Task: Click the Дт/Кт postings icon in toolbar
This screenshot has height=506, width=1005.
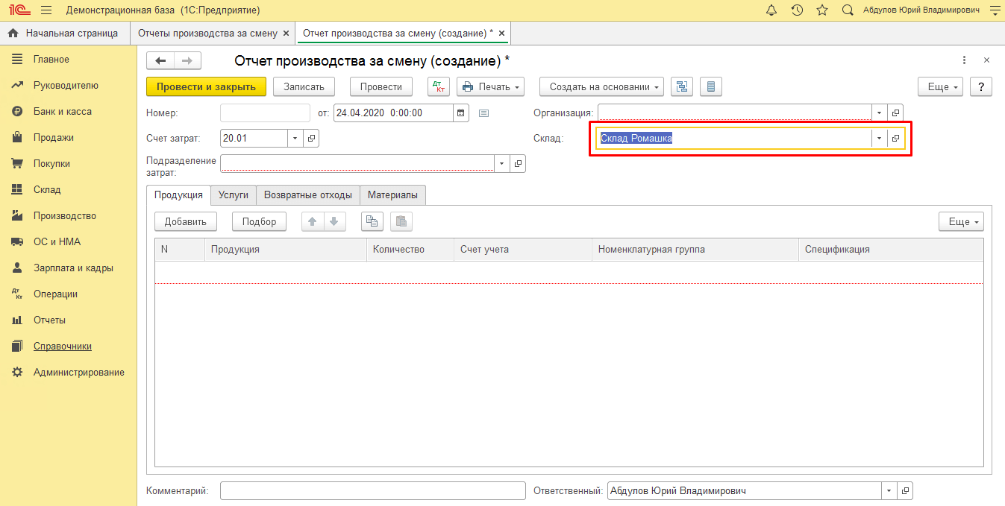Action: (x=438, y=86)
